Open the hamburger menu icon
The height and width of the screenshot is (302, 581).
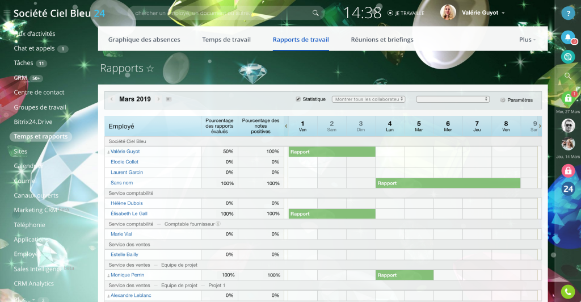[6, 13]
